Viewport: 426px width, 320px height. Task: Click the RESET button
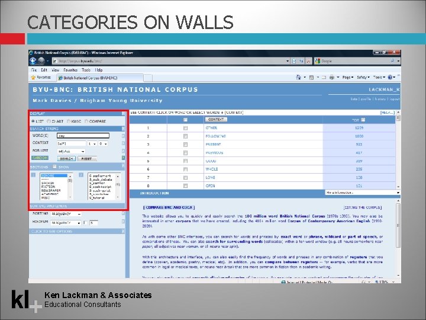87,158
